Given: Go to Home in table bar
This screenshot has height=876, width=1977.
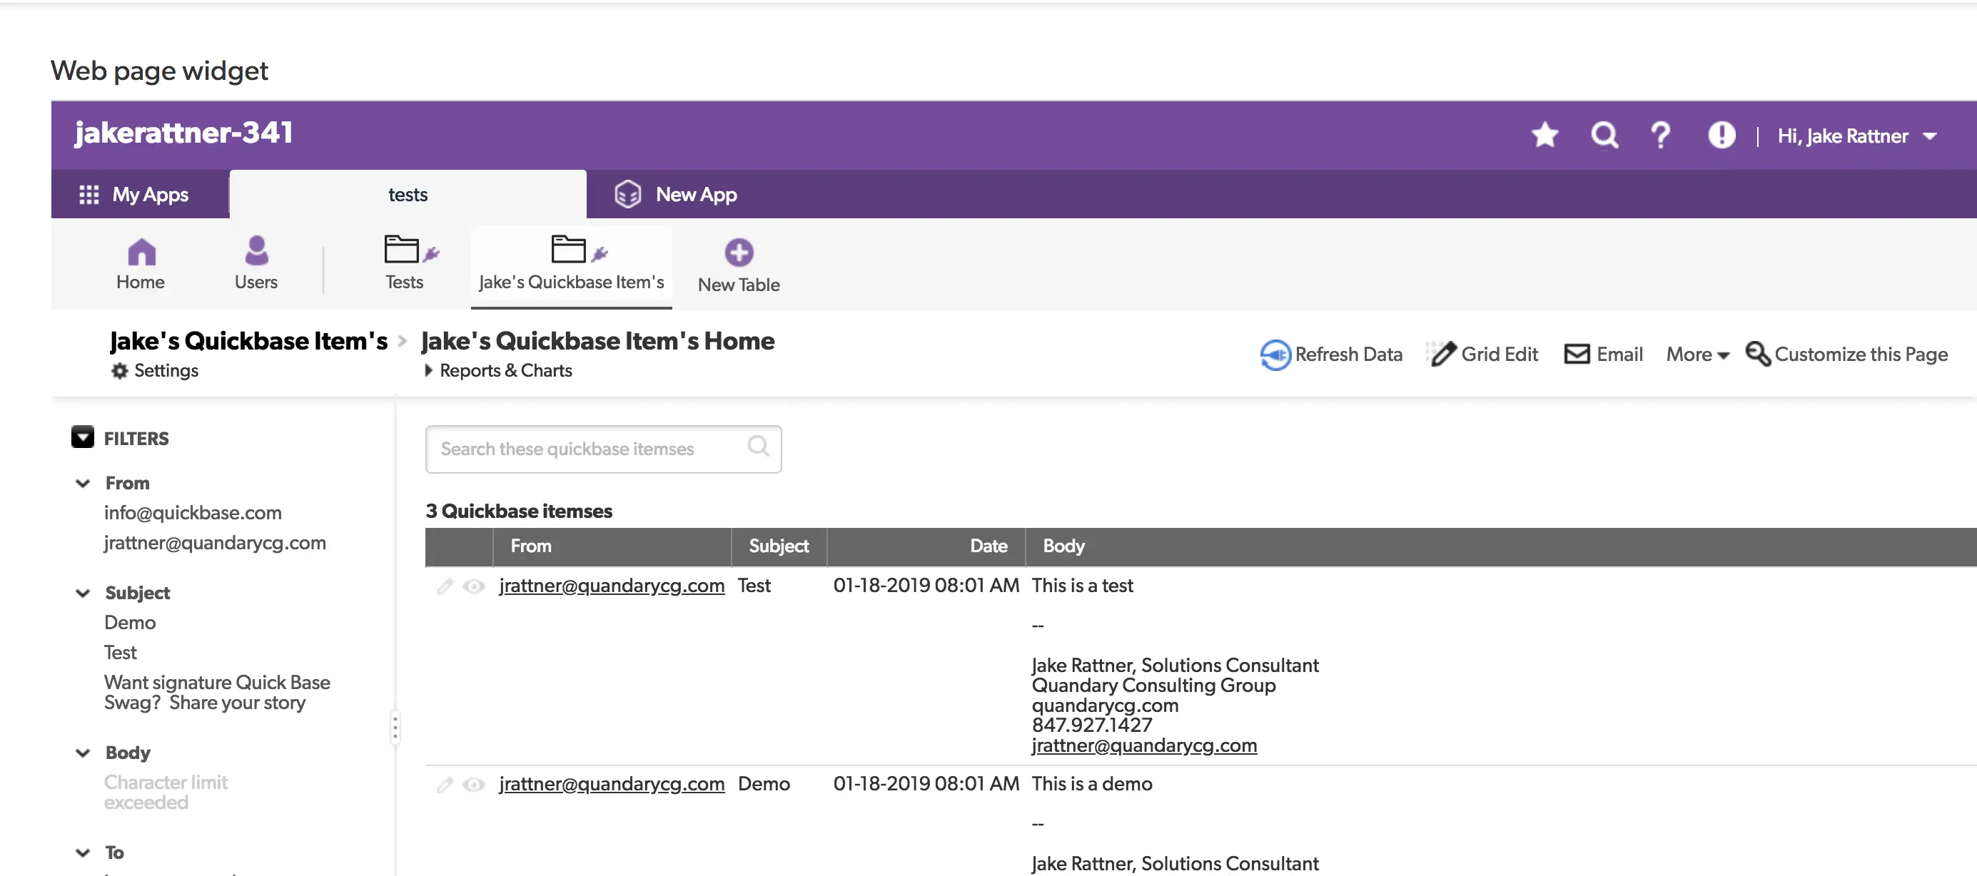Looking at the screenshot, I should [141, 264].
